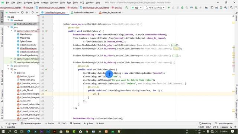Toggle the read-only lock icon in status bar
The width and height of the screenshot is (238, 134).
[x=231, y=127]
